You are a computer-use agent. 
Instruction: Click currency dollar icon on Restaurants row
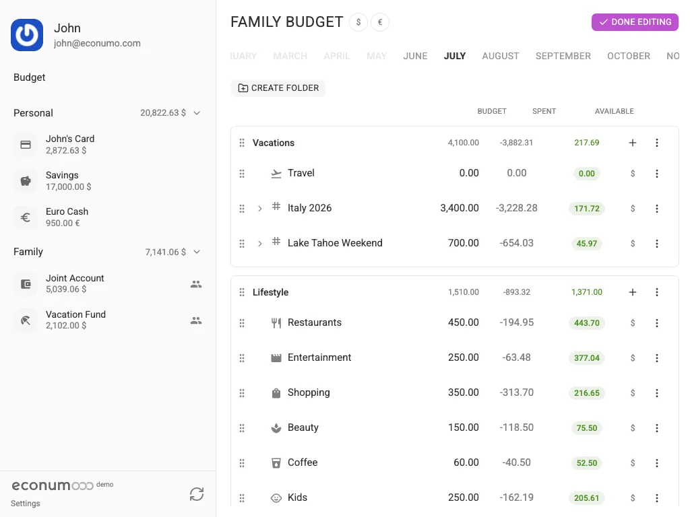632,322
